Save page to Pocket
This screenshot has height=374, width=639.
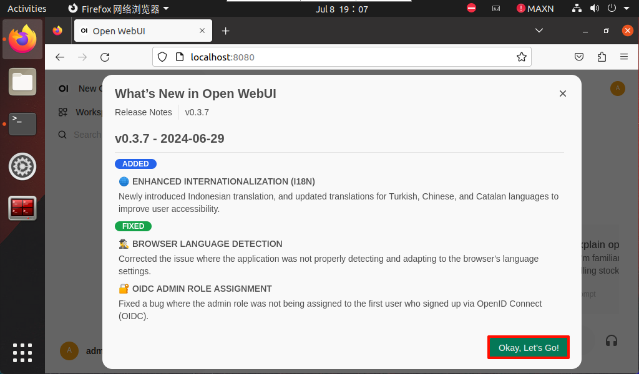coord(579,57)
